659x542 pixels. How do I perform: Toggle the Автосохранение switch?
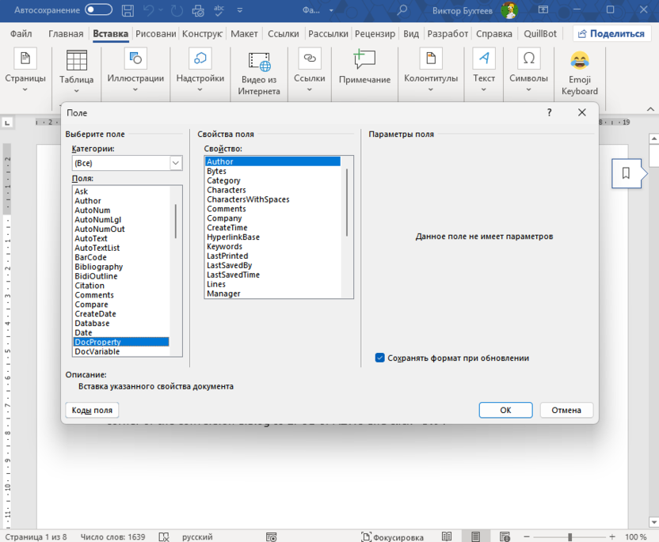click(98, 10)
